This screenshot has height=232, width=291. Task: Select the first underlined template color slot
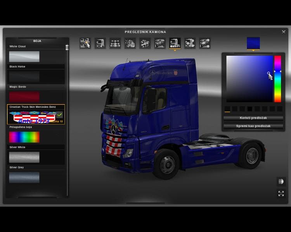click(x=227, y=109)
